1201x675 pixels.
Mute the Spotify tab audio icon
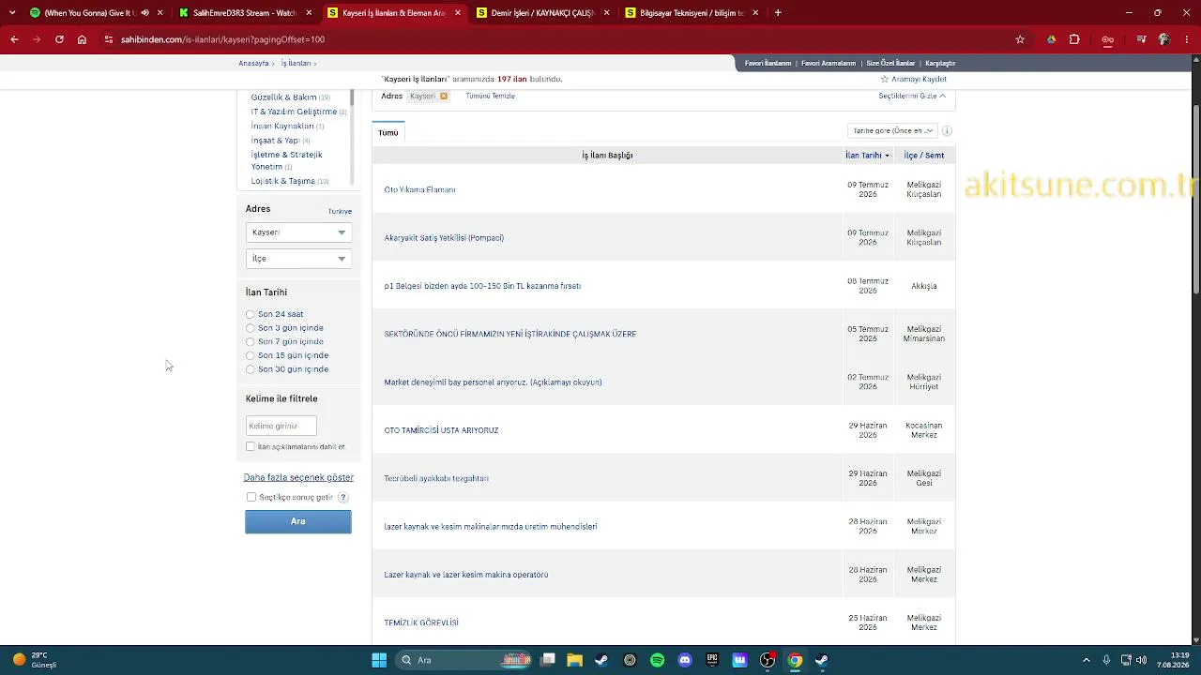coord(144,13)
